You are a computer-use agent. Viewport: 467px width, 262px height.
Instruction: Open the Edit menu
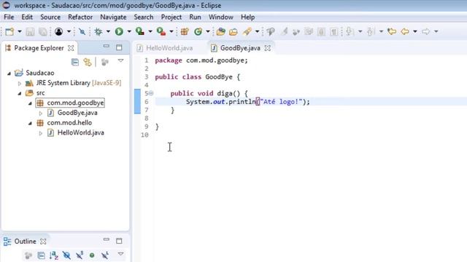27,17
